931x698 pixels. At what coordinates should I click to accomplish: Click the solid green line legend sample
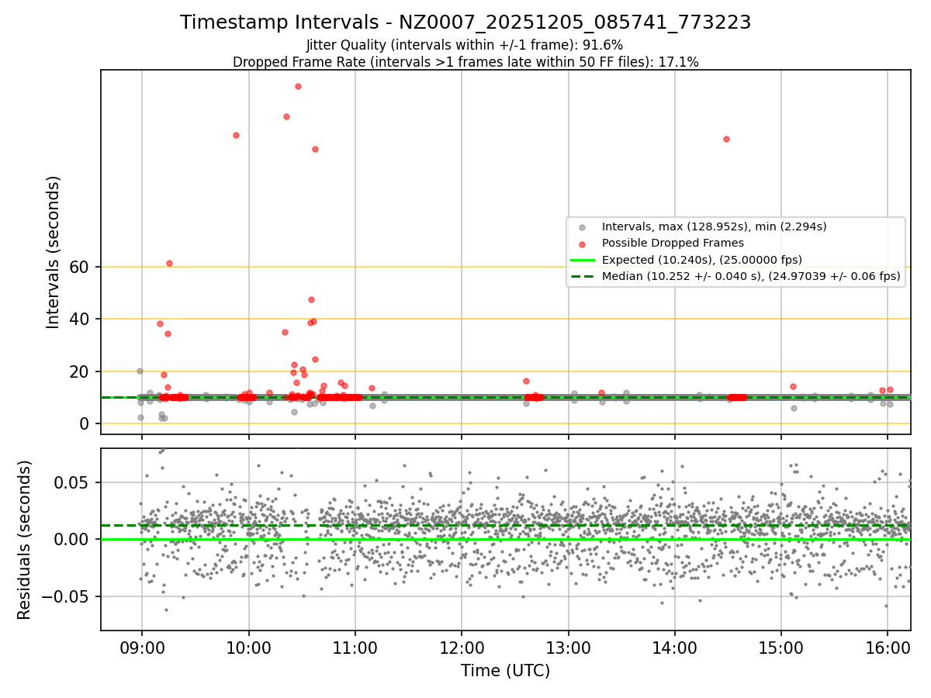tap(582, 260)
